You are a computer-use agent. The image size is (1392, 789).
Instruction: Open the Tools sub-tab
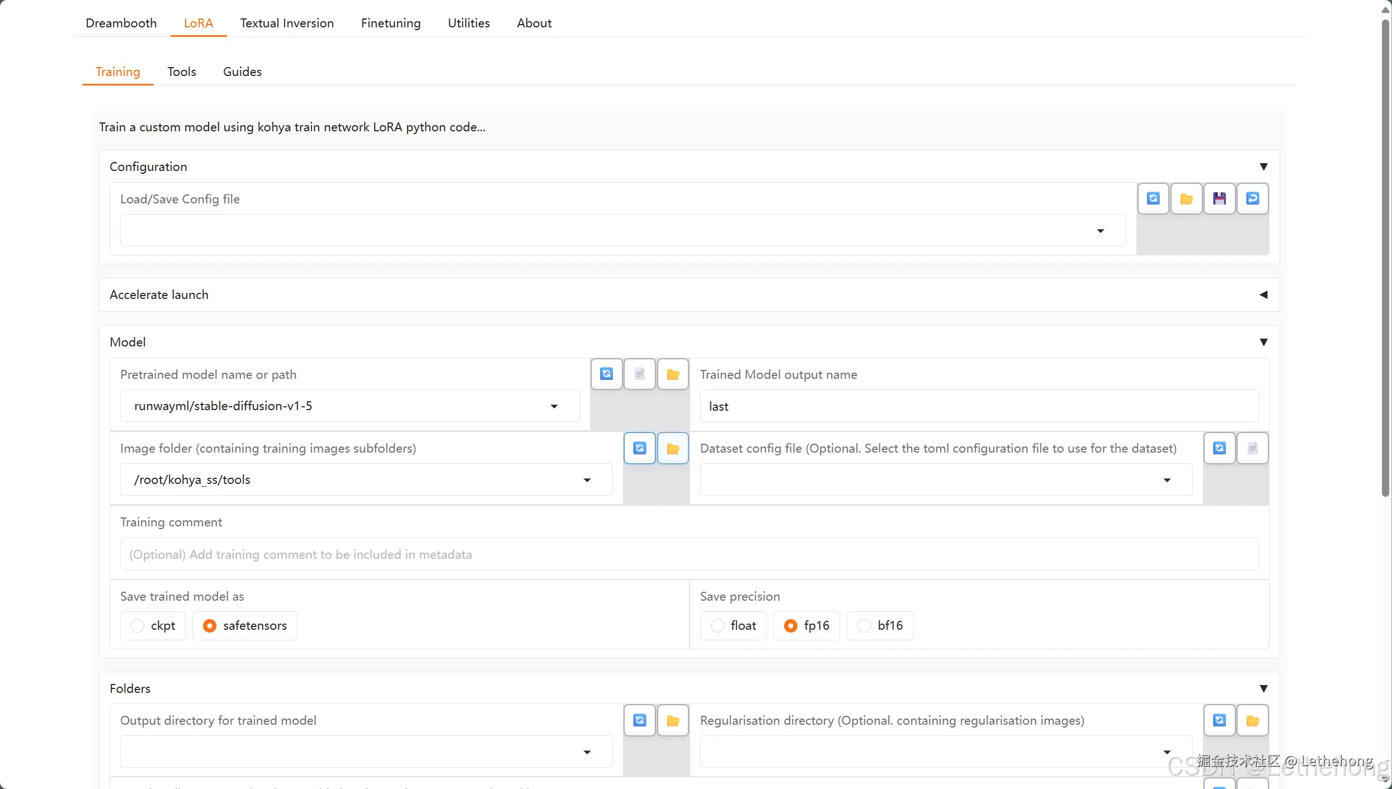[181, 72]
